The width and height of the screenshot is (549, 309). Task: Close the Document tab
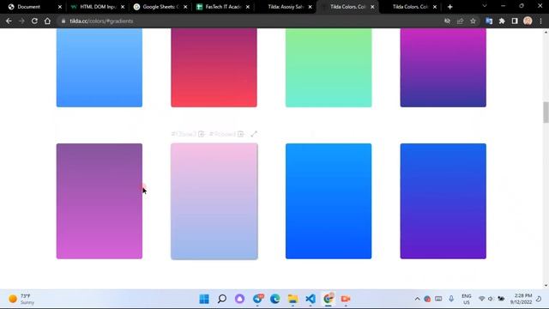(x=60, y=7)
